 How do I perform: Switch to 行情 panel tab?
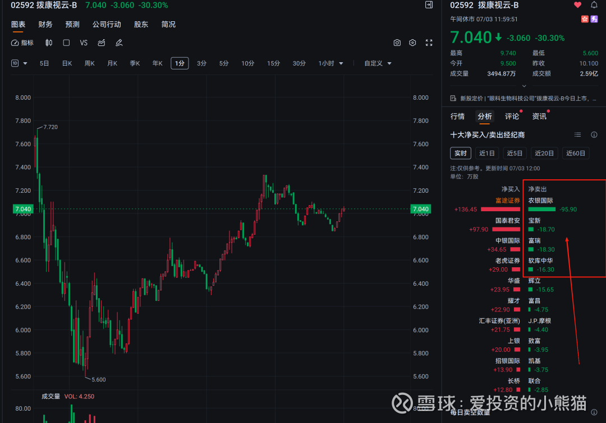[x=458, y=116]
